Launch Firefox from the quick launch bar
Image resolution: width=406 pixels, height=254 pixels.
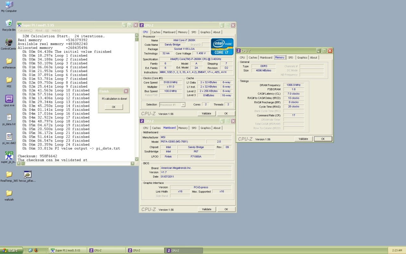[x=36, y=250]
